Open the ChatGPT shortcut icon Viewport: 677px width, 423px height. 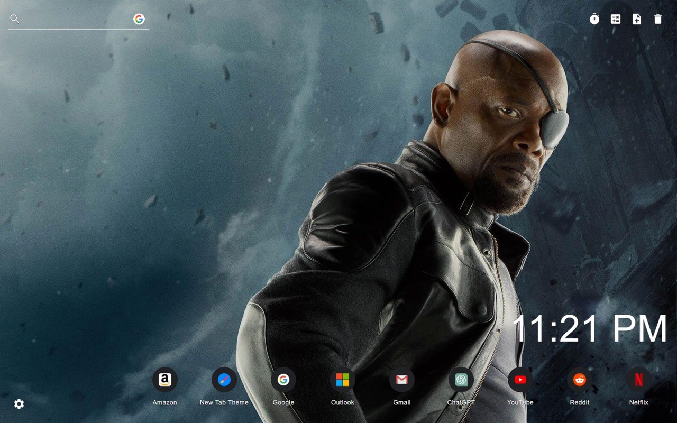[x=461, y=380]
